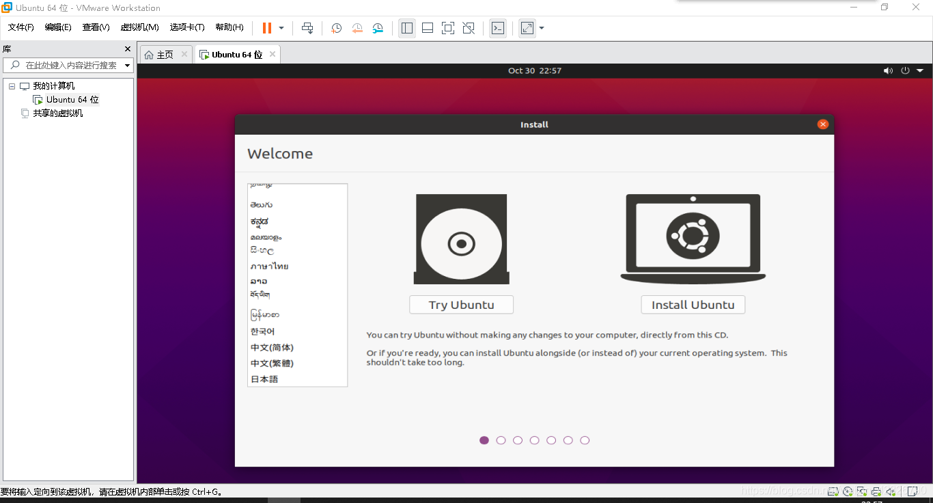Open the 文件(F) menu

pyautogui.click(x=21, y=27)
